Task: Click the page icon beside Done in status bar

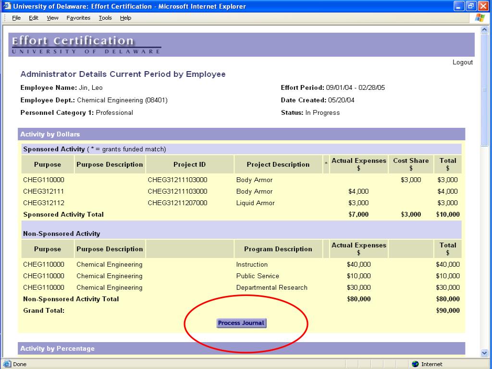Action: click(7, 364)
